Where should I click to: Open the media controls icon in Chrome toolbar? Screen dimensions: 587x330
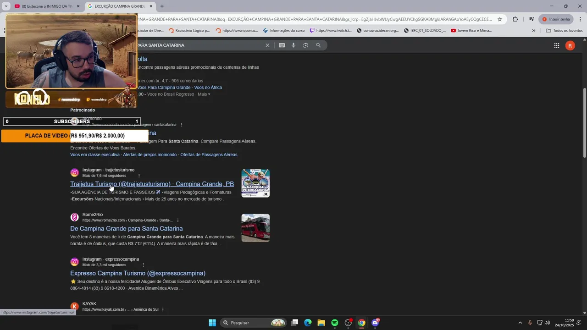(532, 19)
